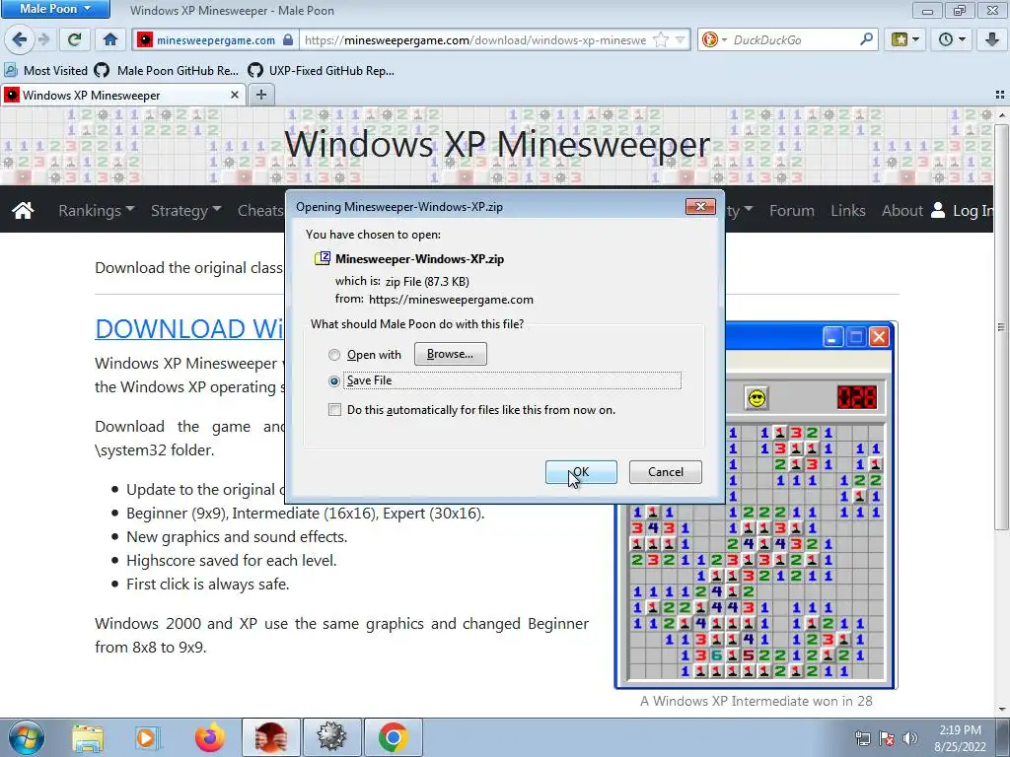Select the Save File radio button
This screenshot has height=757, width=1010.
[333, 381]
